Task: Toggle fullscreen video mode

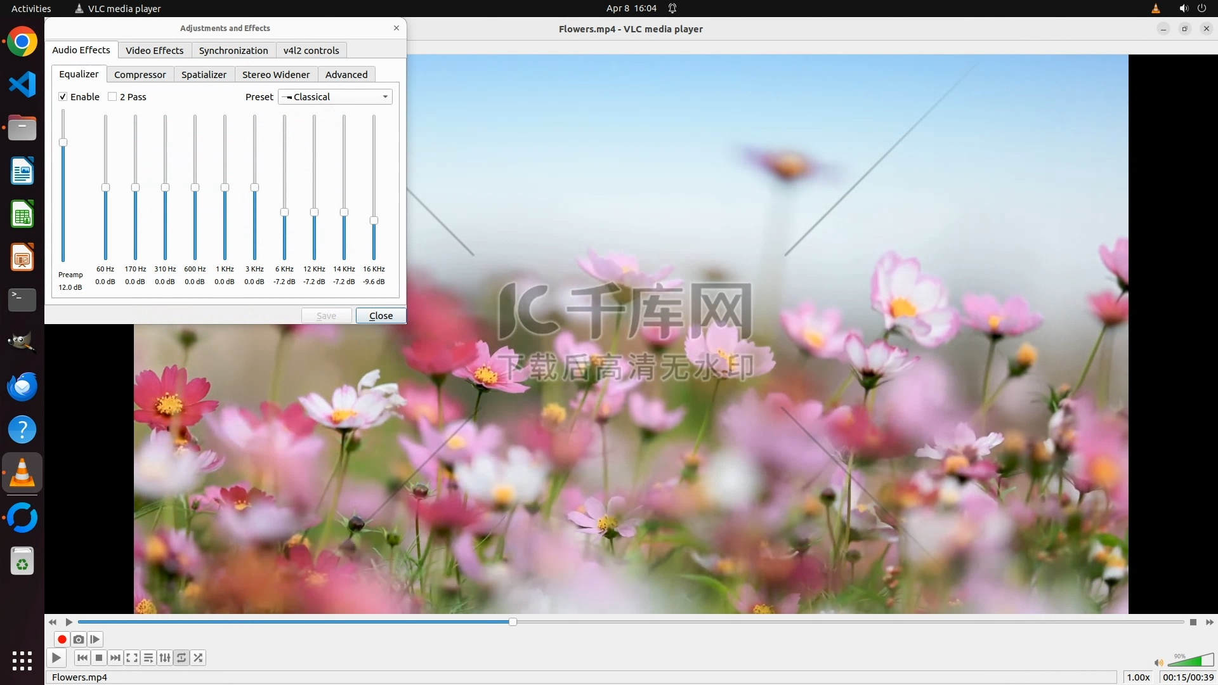Action: point(132,658)
